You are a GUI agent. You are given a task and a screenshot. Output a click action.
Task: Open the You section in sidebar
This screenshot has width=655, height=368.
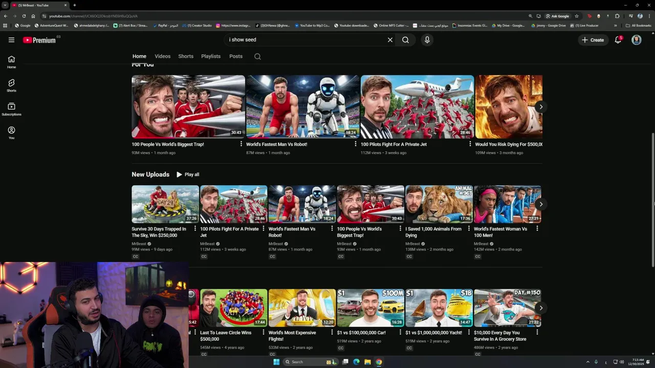[x=11, y=133]
